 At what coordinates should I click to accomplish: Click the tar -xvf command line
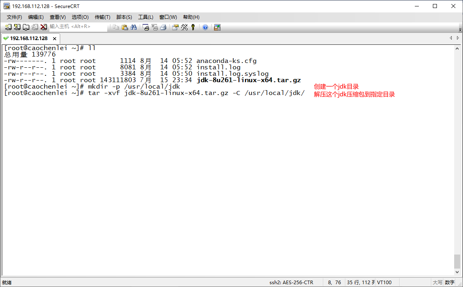(x=196, y=93)
